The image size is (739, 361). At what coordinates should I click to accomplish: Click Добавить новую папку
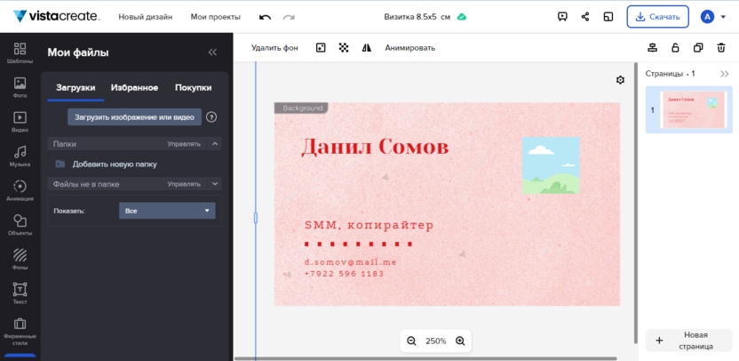(115, 164)
